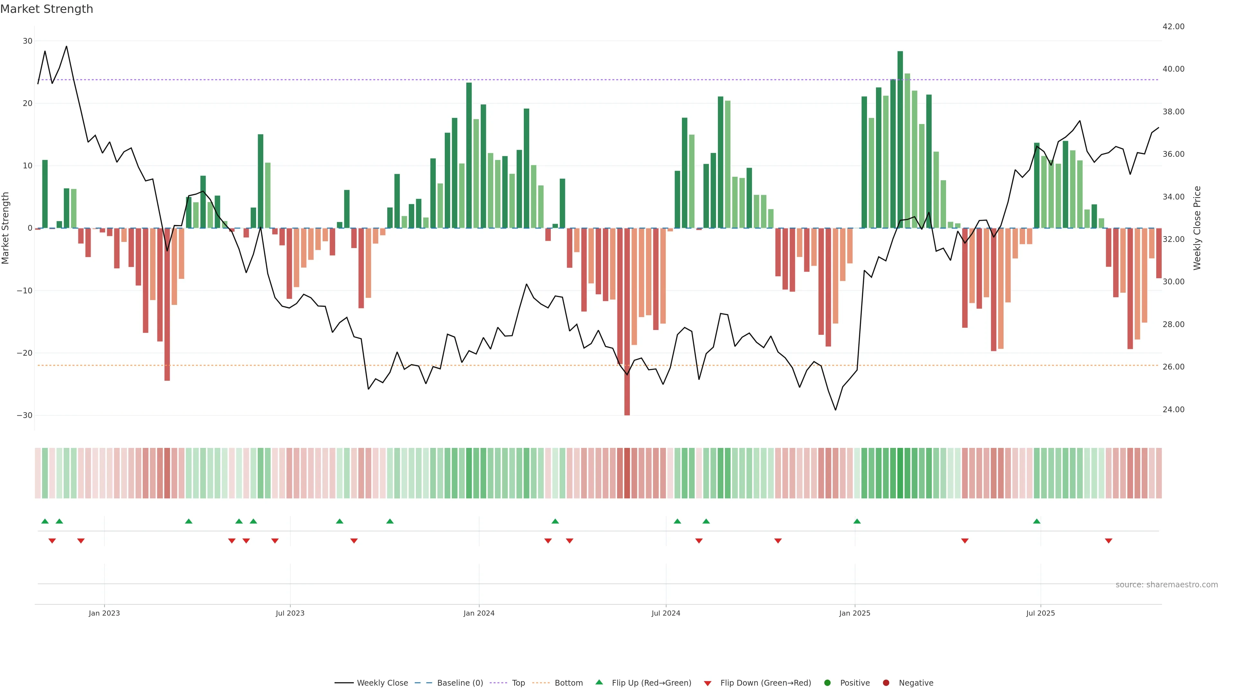This screenshot has height=694, width=1234.
Task: Click the darkest red heatmap strip cell
Action: [x=627, y=473]
